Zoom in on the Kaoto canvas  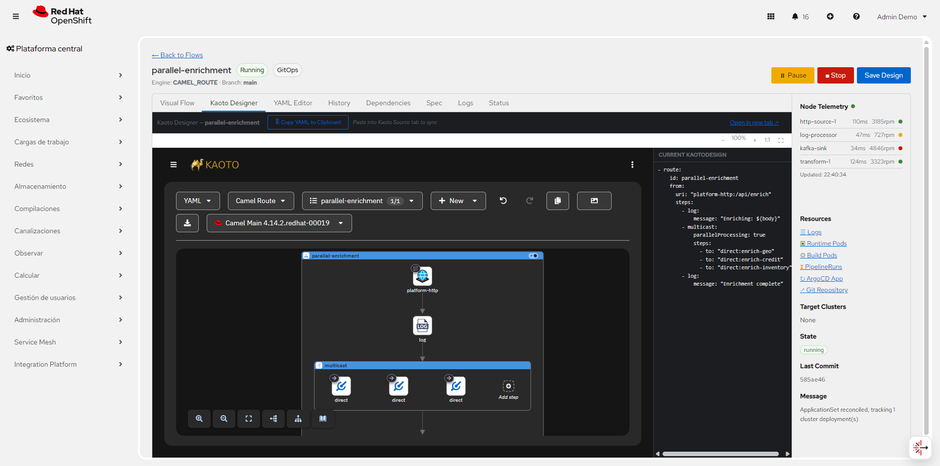click(199, 419)
